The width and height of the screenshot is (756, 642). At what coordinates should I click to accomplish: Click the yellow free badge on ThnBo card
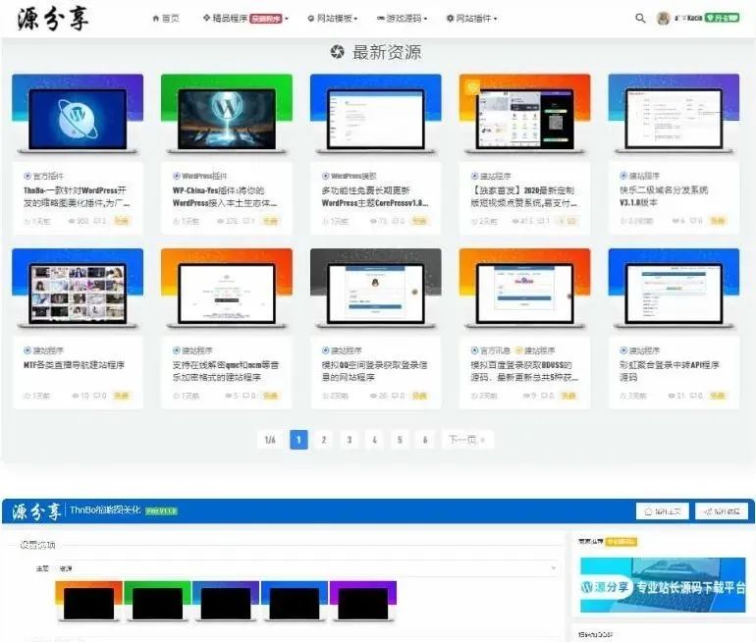[122, 221]
